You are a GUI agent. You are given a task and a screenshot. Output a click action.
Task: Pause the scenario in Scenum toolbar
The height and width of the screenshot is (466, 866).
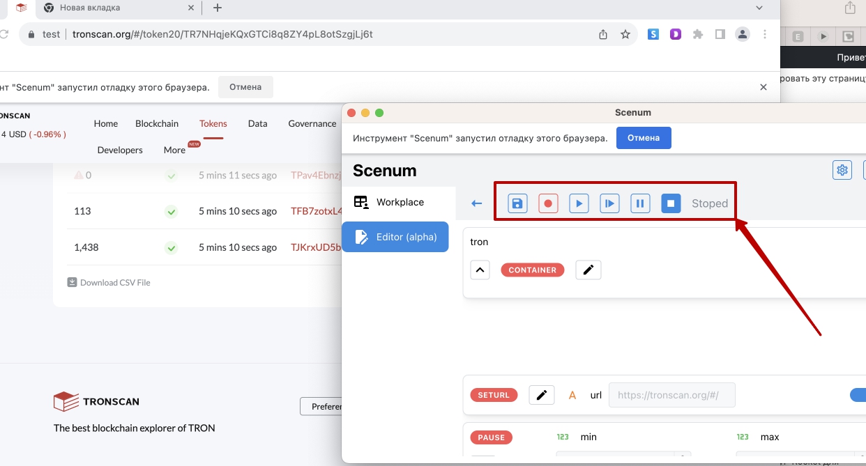click(x=640, y=203)
